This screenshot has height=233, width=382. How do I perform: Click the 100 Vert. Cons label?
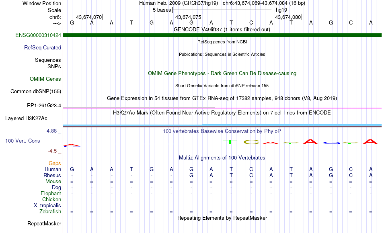coord(23,141)
